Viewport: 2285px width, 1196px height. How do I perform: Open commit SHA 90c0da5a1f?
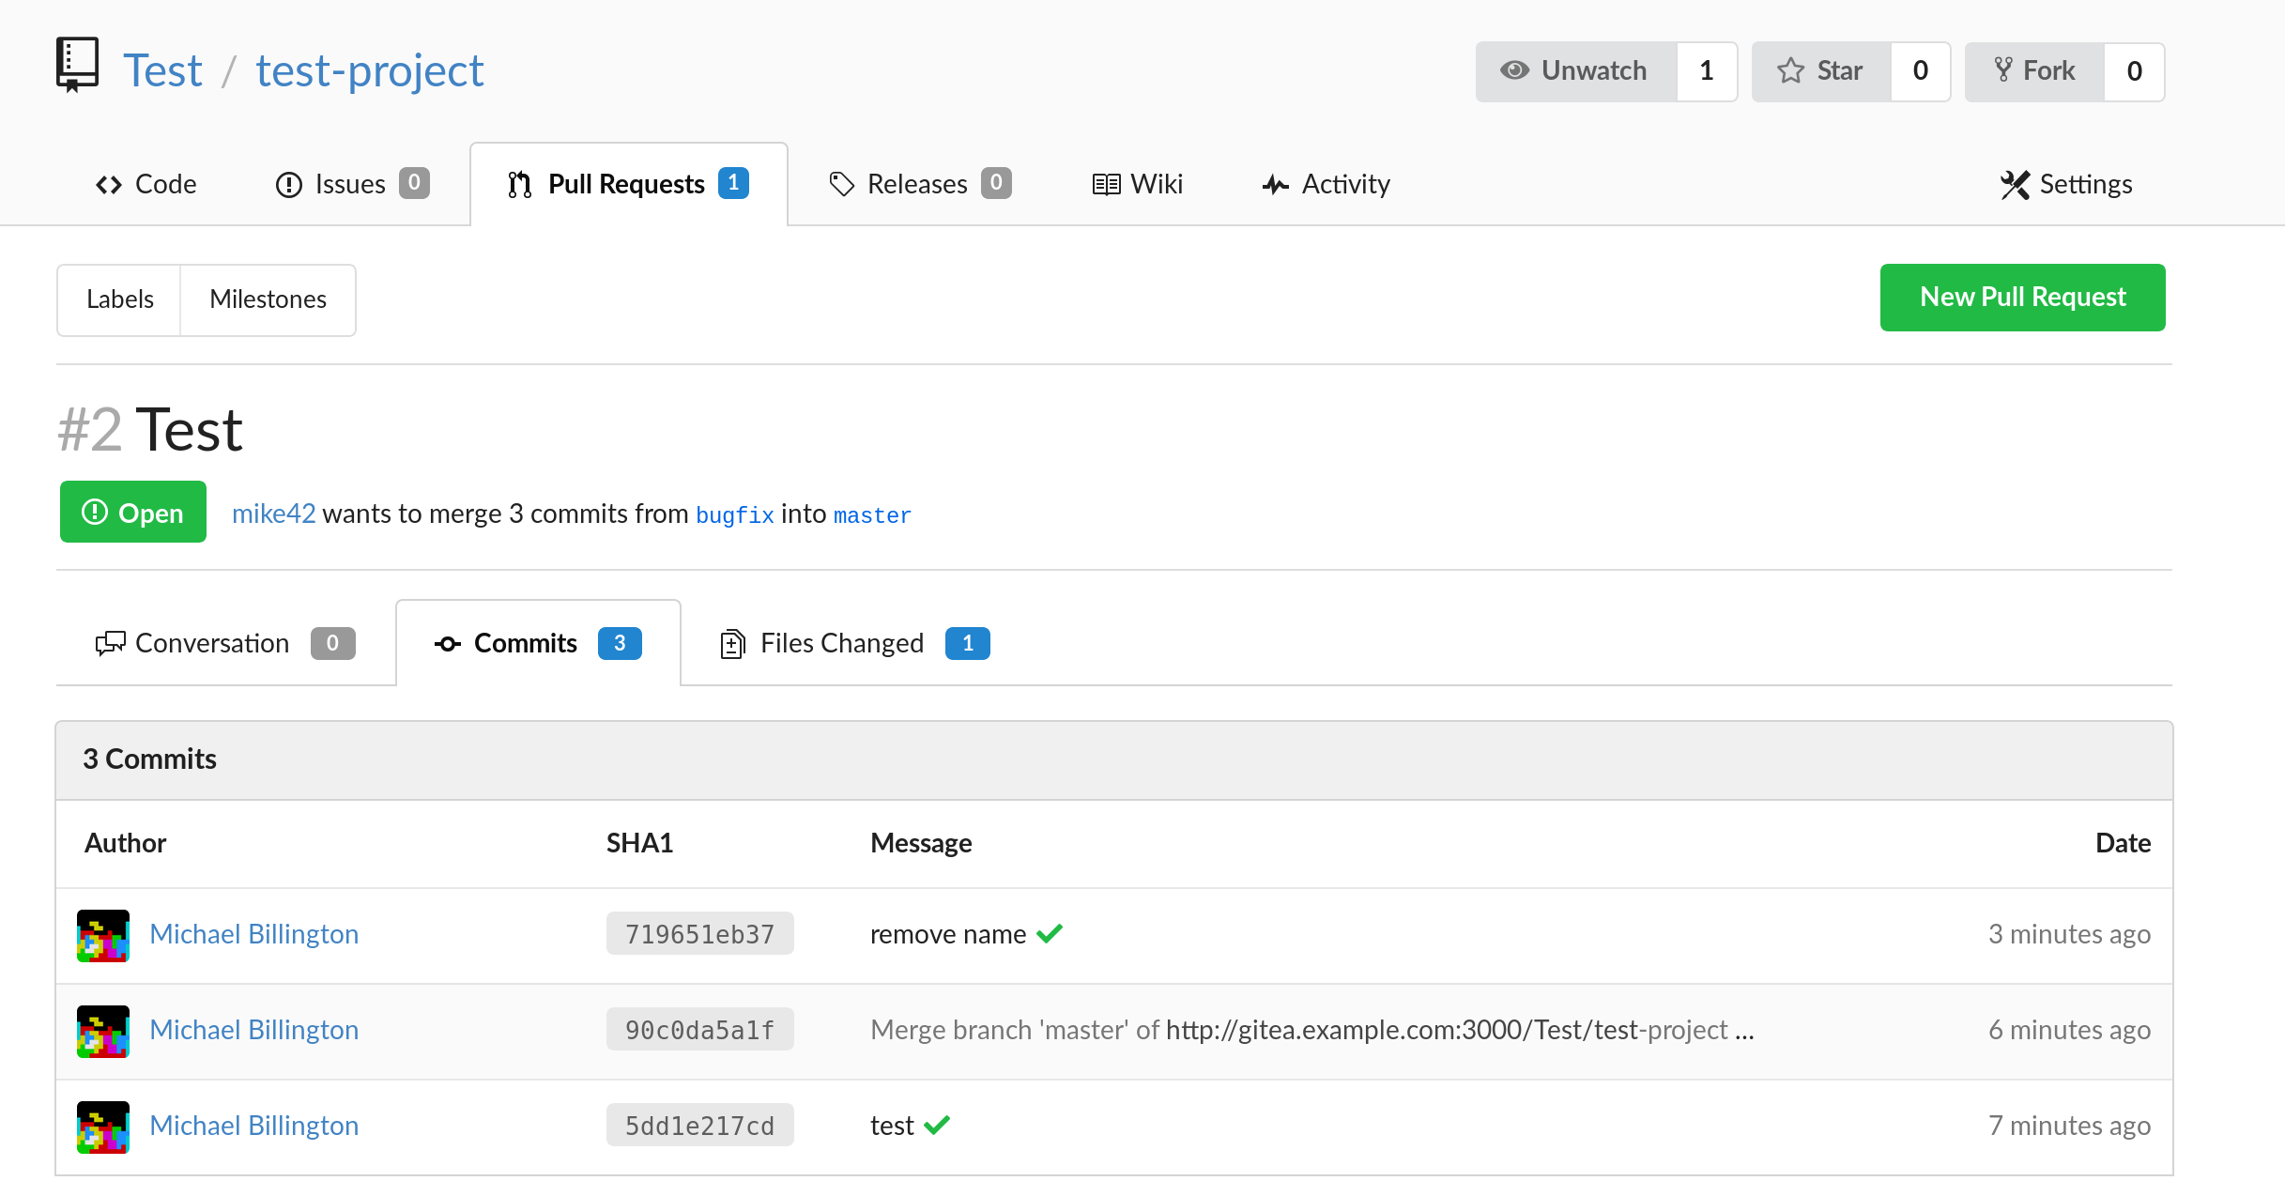(x=699, y=1030)
